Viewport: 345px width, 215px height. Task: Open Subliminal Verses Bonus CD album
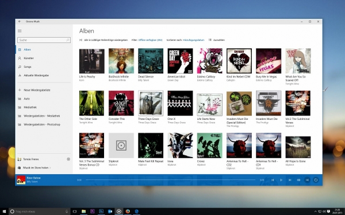92,146
